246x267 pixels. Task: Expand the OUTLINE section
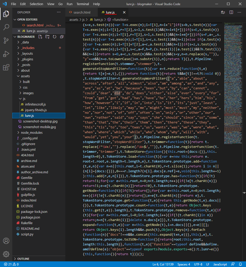point(39,259)
